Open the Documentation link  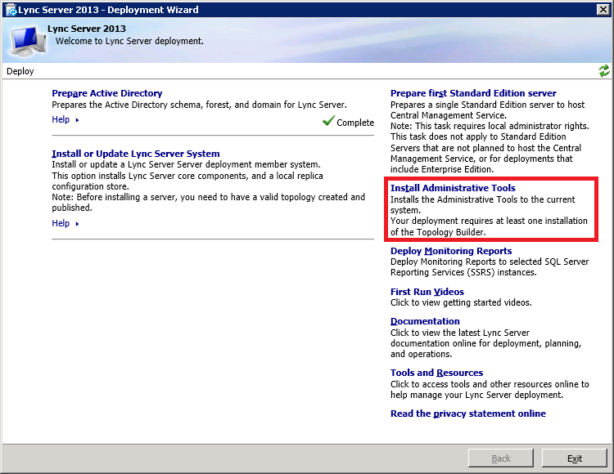(x=425, y=321)
